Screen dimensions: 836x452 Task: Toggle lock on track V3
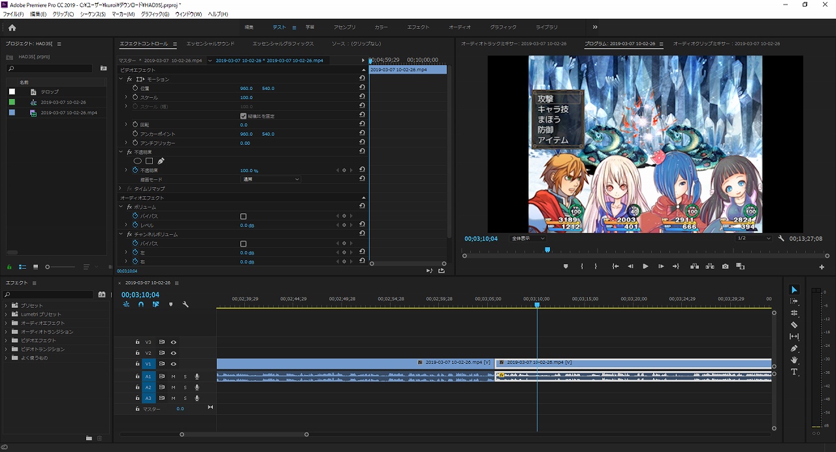pos(137,342)
